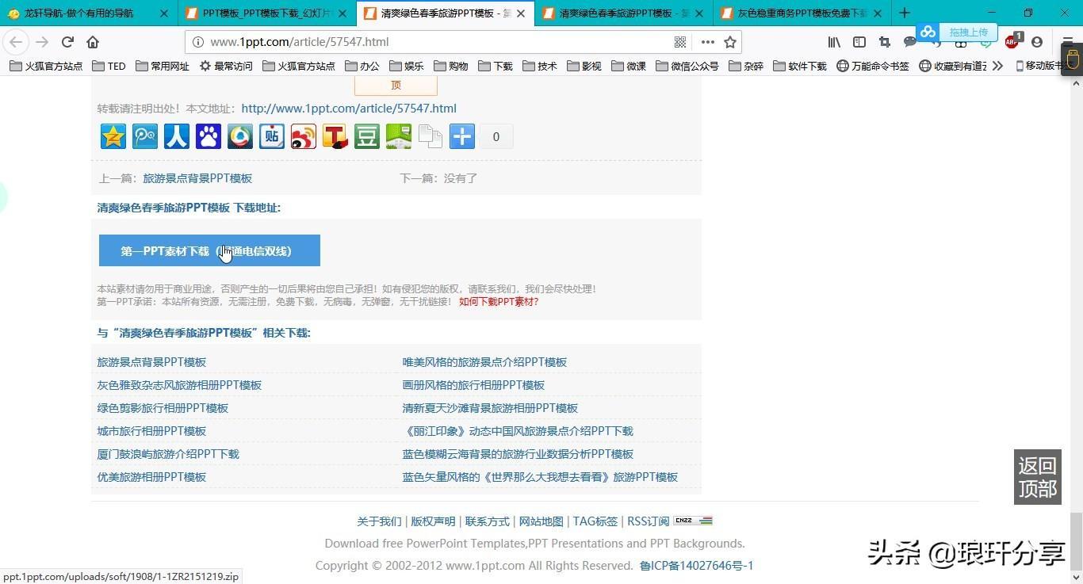The image size is (1083, 584).
Task: Share to QQ Zone star icon
Action: 113,136
